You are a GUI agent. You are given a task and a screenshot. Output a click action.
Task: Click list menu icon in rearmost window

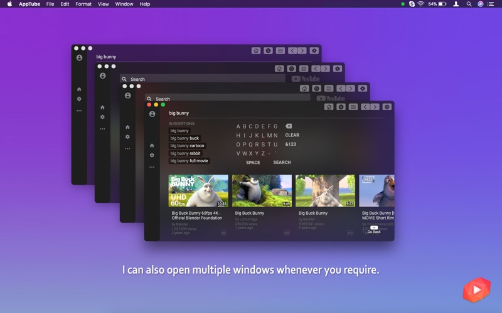pyautogui.click(x=280, y=51)
